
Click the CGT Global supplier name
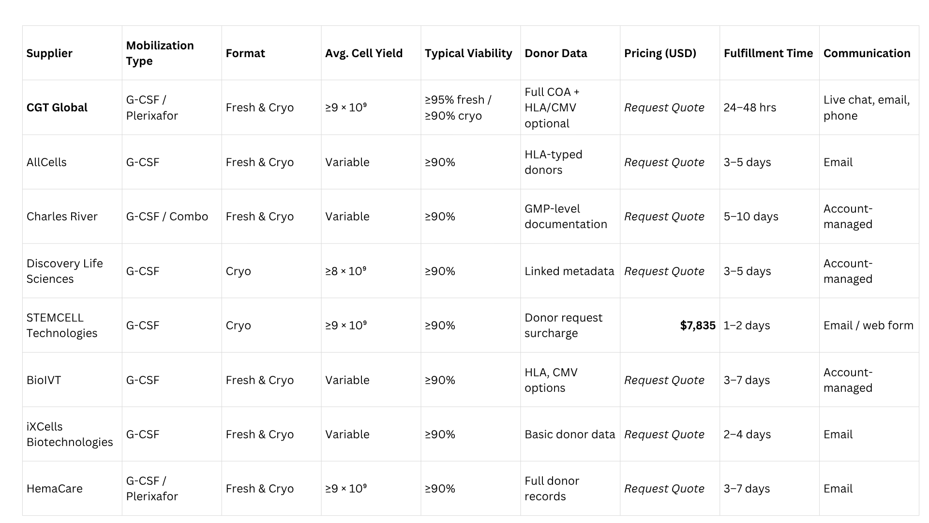click(x=57, y=108)
